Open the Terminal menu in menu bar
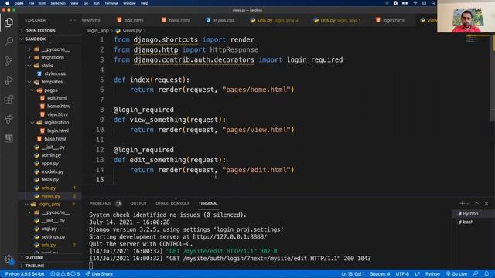495x278 pixels. click(111, 3)
